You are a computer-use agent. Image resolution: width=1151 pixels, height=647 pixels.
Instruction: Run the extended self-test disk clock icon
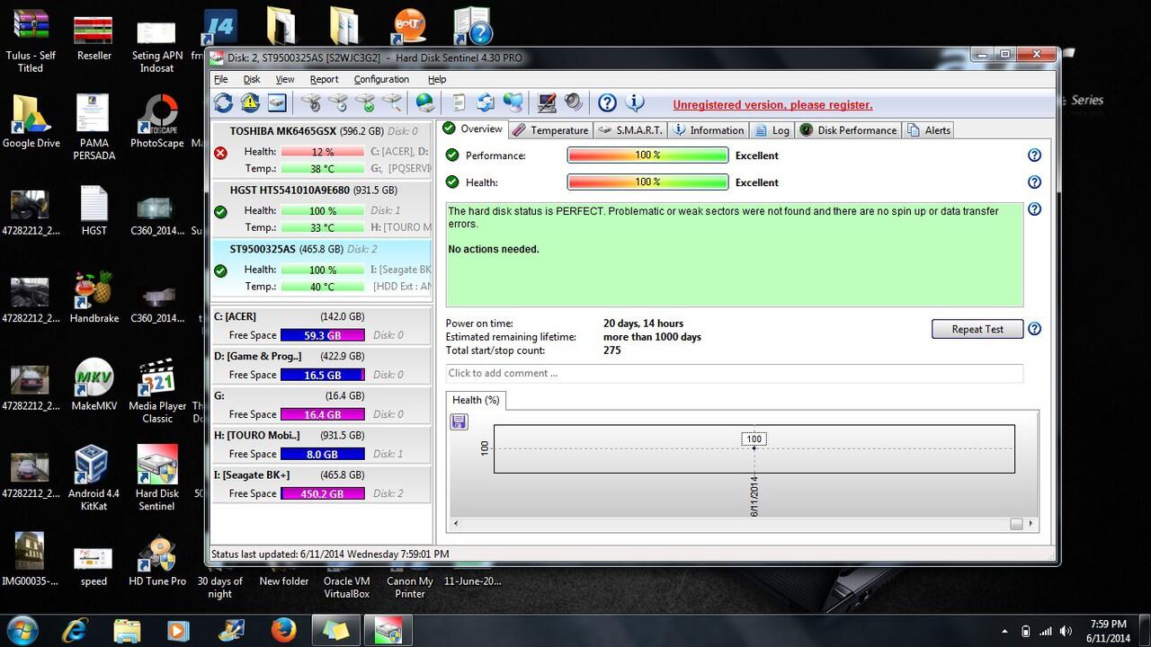338,103
